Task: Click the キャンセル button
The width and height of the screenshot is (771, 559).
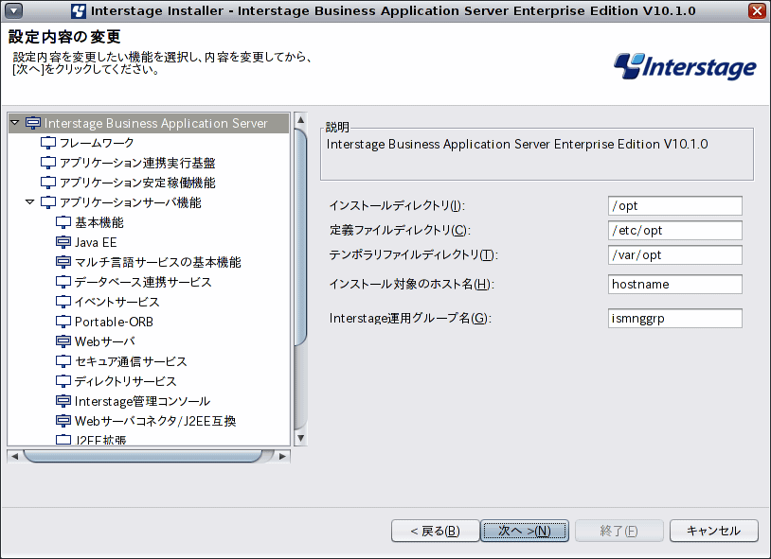Action: pyautogui.click(x=714, y=531)
